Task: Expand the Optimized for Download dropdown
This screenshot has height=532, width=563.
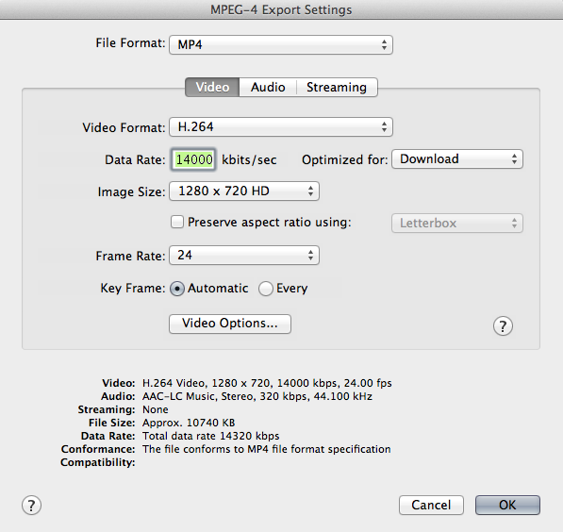Action: (x=457, y=159)
